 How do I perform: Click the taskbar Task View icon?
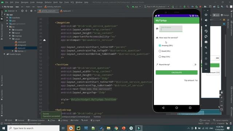(x=63, y=128)
